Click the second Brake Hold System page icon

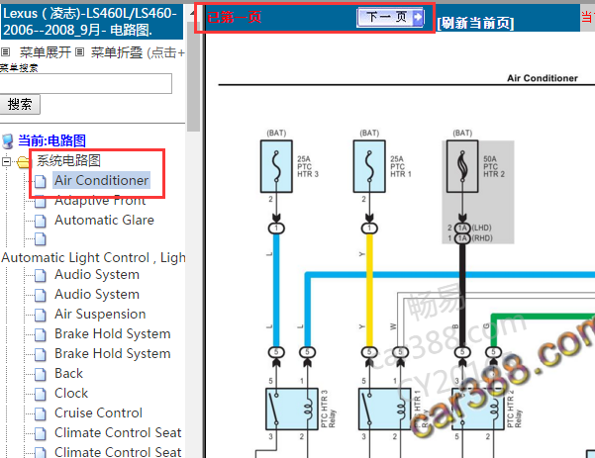click(x=41, y=354)
